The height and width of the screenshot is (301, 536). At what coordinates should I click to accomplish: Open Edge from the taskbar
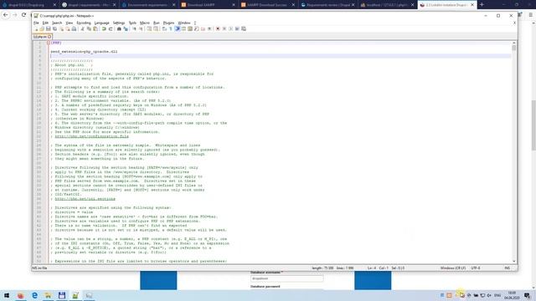pos(34,295)
